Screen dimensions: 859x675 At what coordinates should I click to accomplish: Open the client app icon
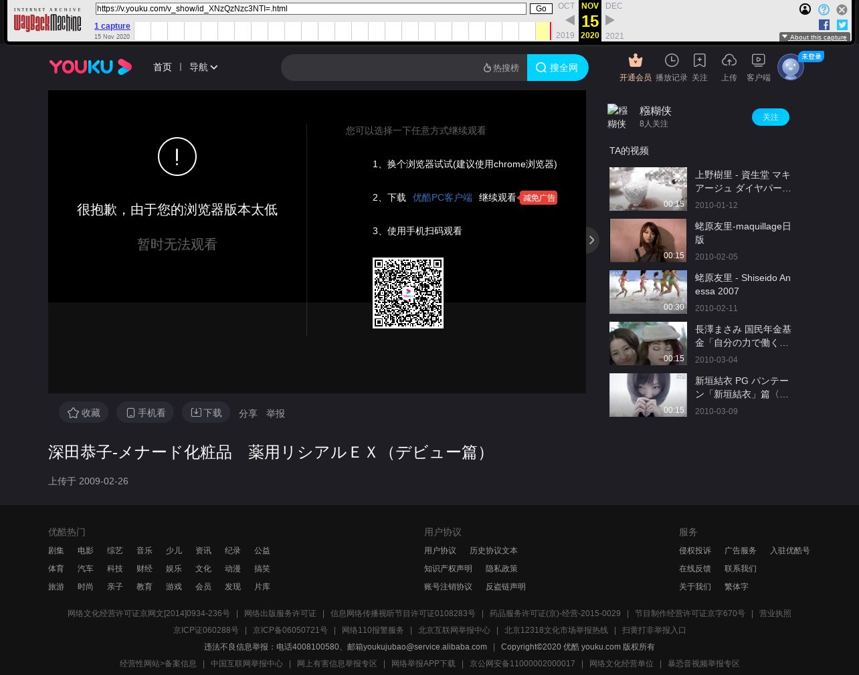[759, 60]
